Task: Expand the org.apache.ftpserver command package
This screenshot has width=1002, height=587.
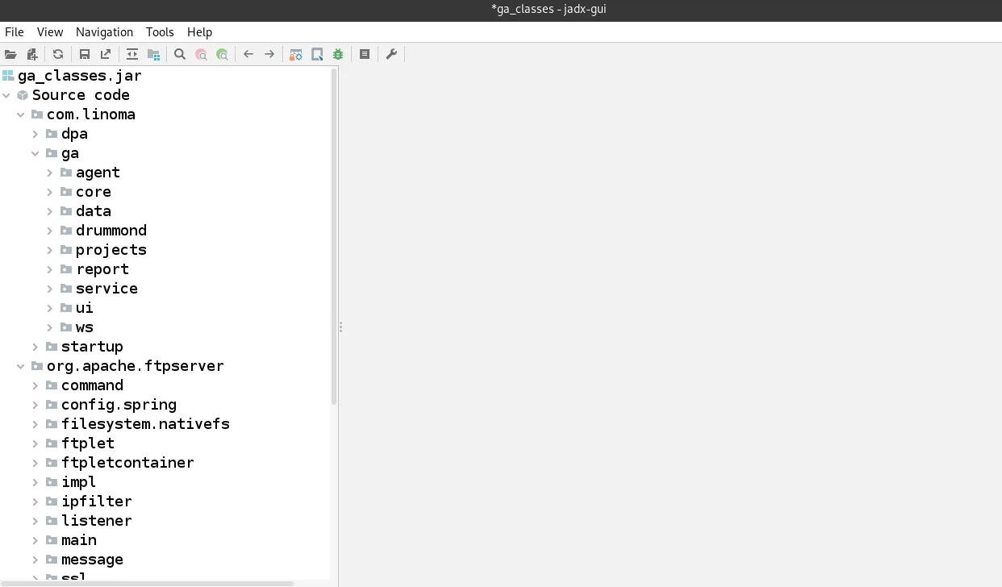Action: click(x=35, y=385)
